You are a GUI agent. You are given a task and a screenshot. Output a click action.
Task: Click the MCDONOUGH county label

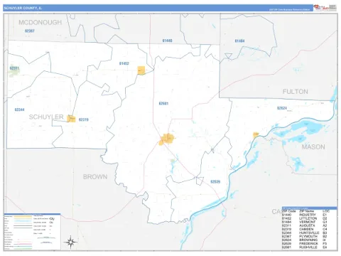[40, 23]
